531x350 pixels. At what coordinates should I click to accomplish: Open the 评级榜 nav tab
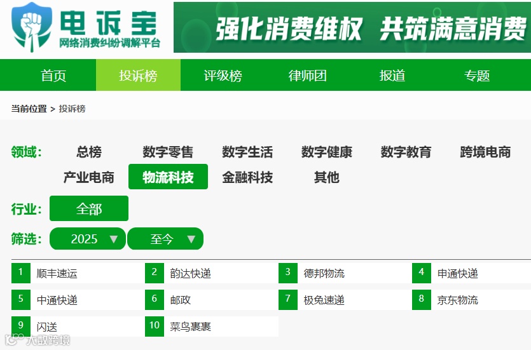pyautogui.click(x=223, y=75)
